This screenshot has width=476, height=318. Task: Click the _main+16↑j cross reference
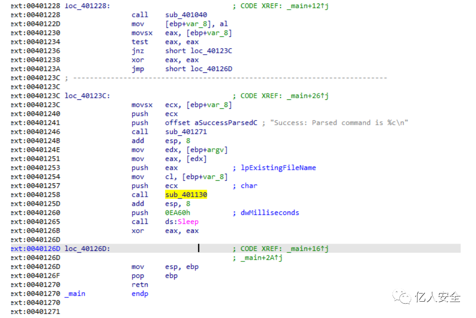[x=308, y=248]
